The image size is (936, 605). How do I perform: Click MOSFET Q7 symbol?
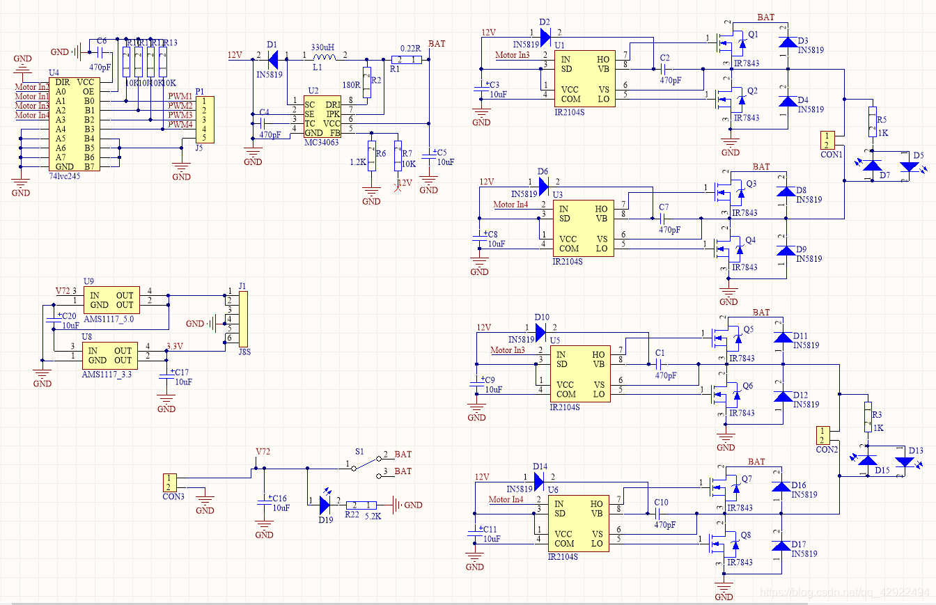[727, 487]
